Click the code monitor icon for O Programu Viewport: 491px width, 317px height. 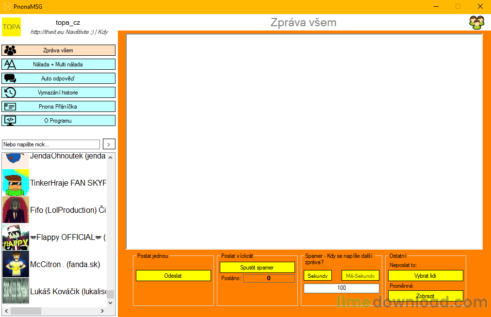10,120
